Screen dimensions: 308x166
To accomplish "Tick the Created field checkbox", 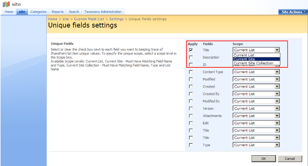I will coord(191,86).
